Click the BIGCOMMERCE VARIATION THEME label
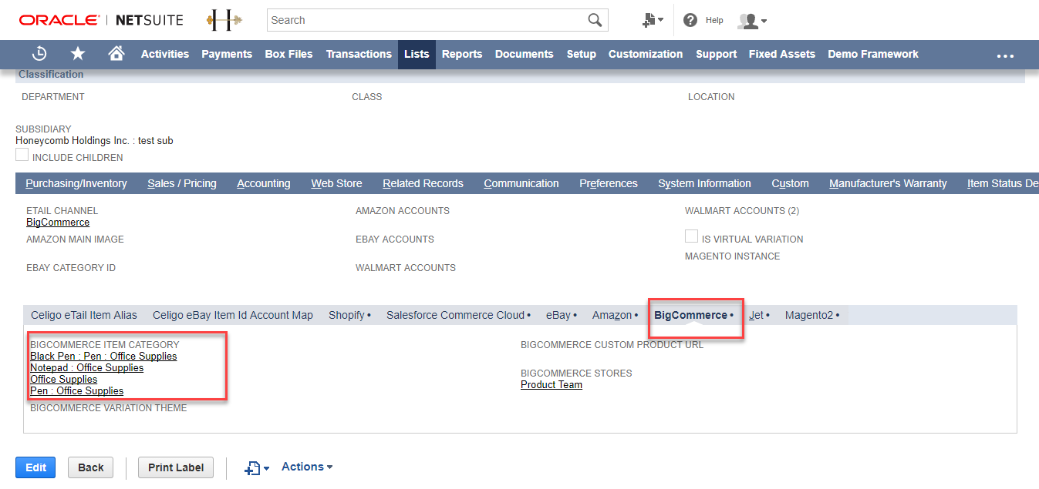 (109, 408)
